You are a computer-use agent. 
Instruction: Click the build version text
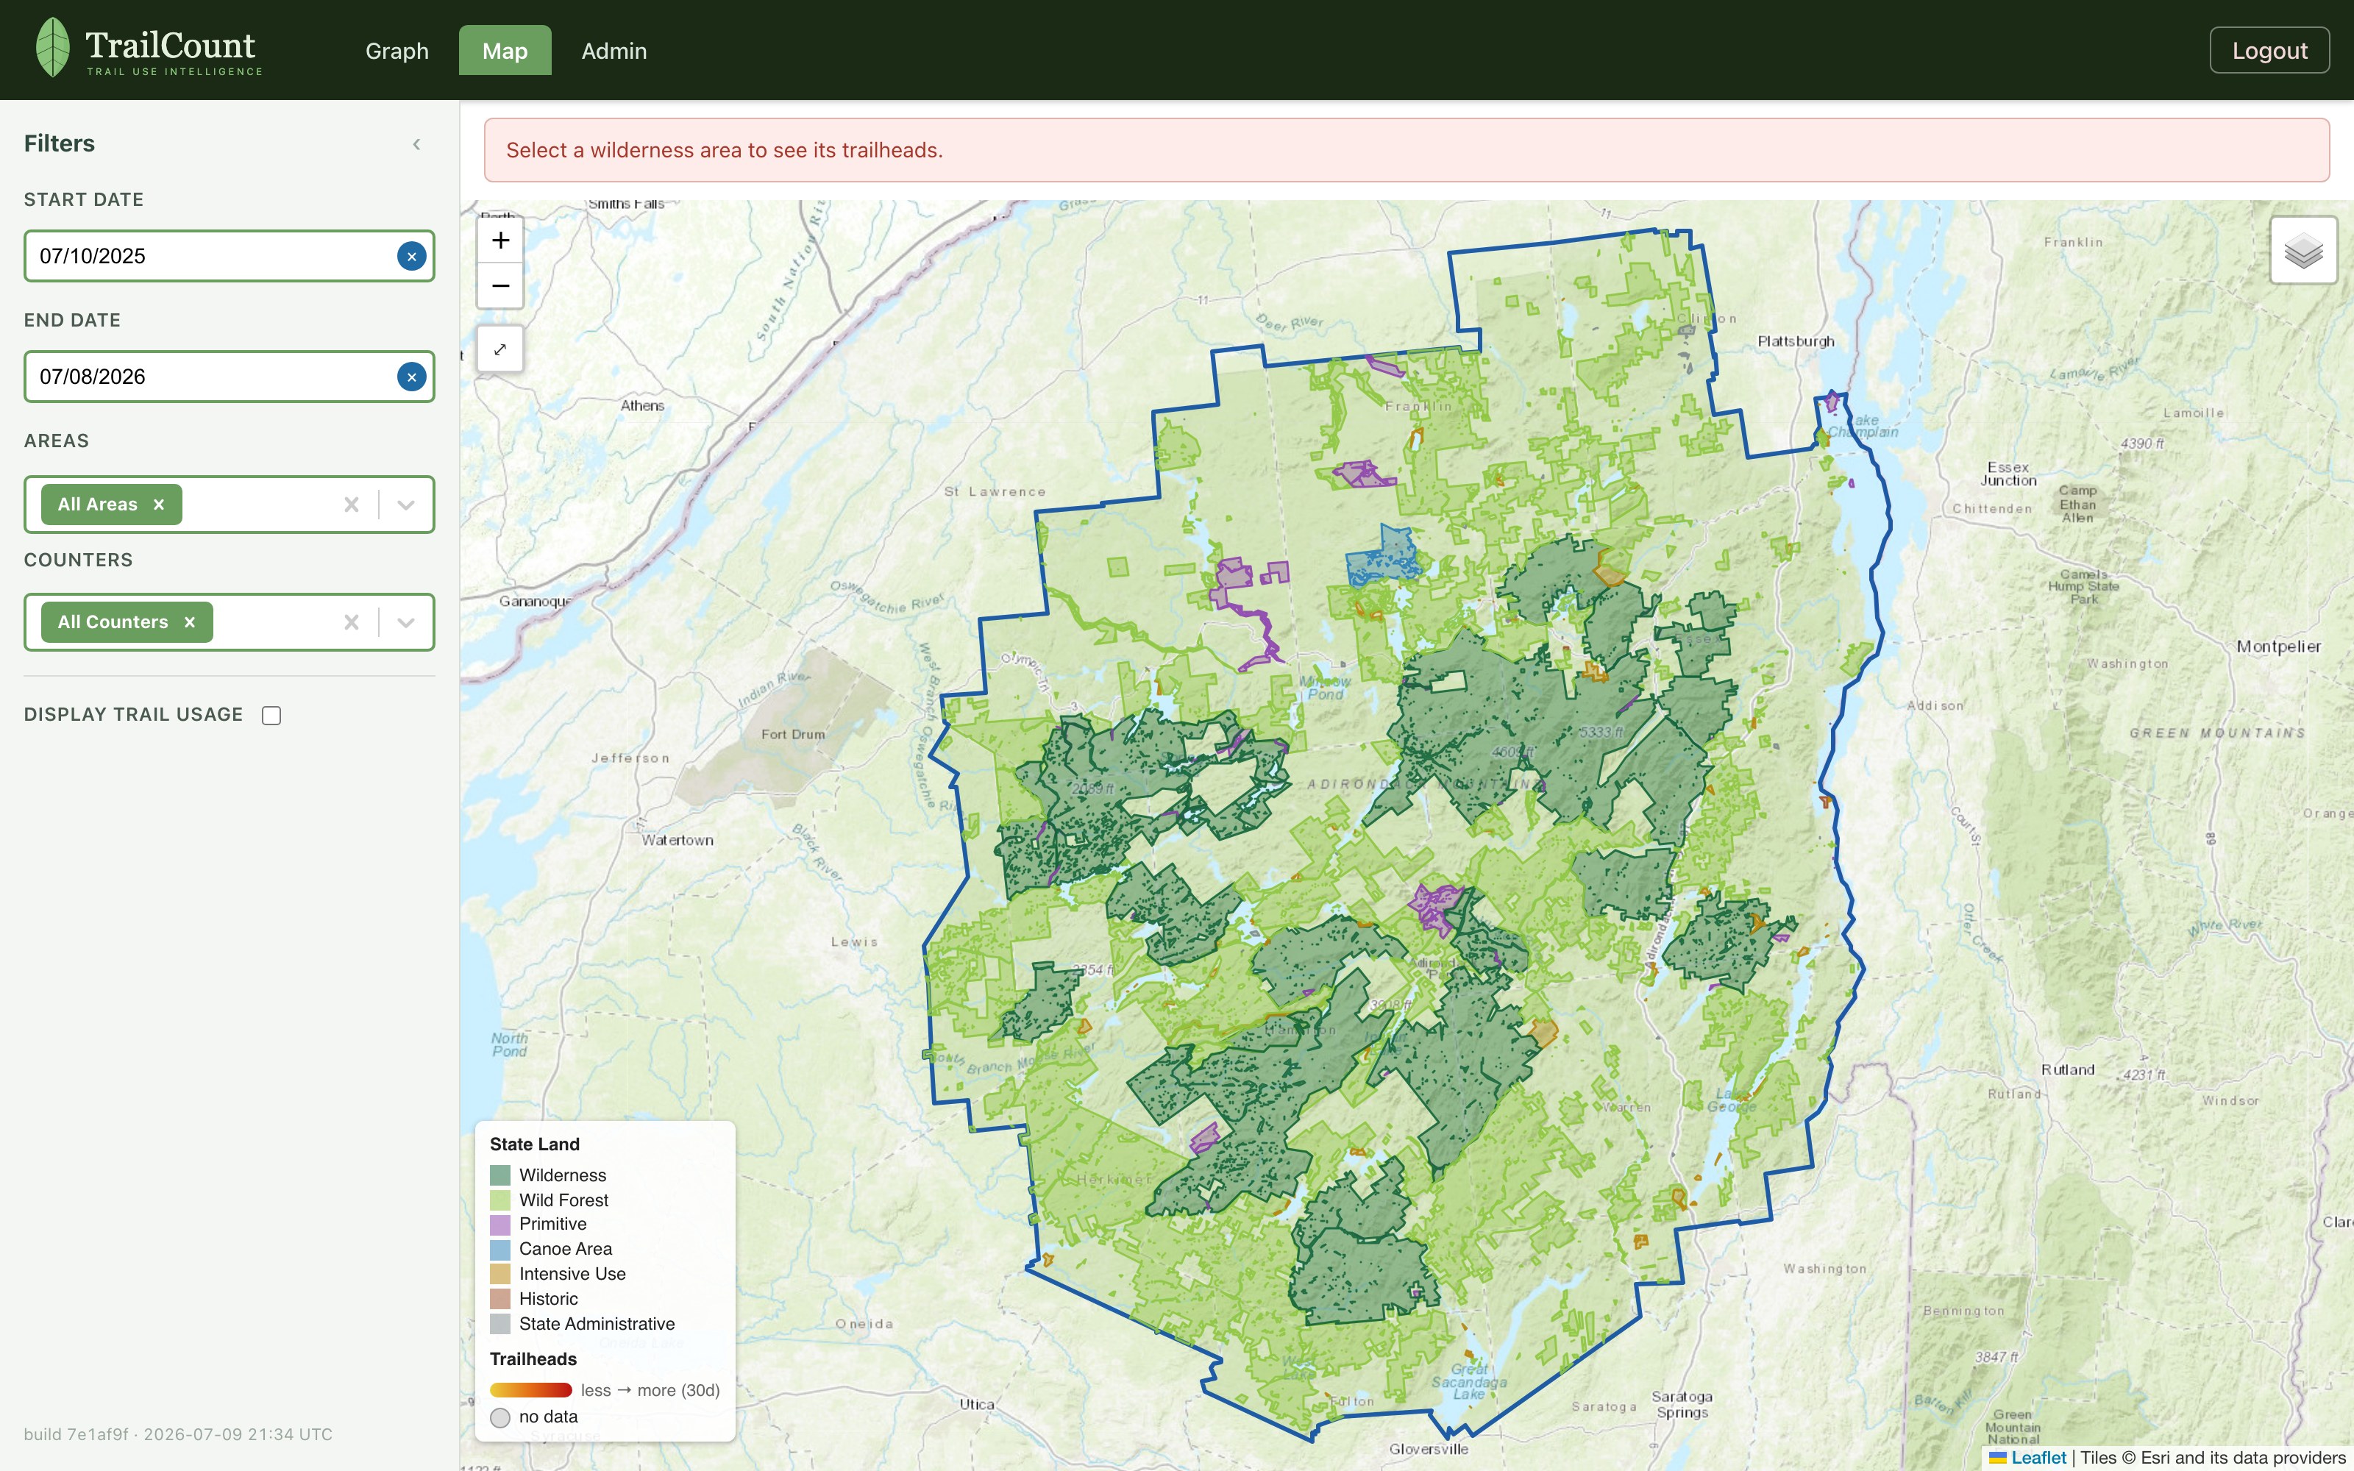178,1434
